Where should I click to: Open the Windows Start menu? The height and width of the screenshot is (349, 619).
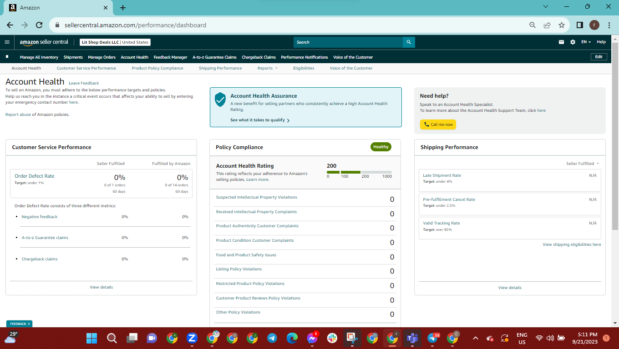click(x=91, y=338)
